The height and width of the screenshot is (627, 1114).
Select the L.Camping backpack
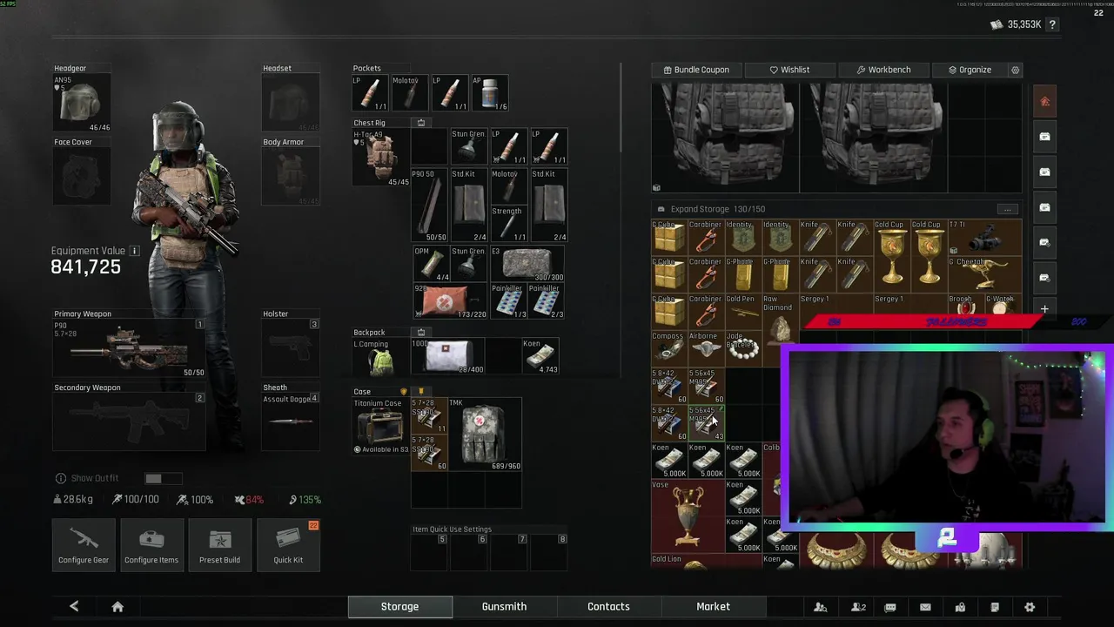[381, 356]
